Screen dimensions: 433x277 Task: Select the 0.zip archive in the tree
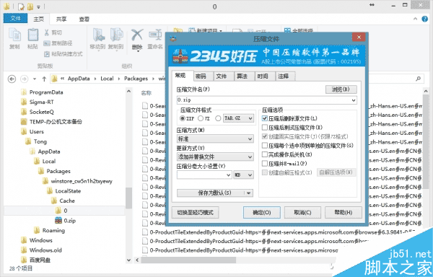66,221
